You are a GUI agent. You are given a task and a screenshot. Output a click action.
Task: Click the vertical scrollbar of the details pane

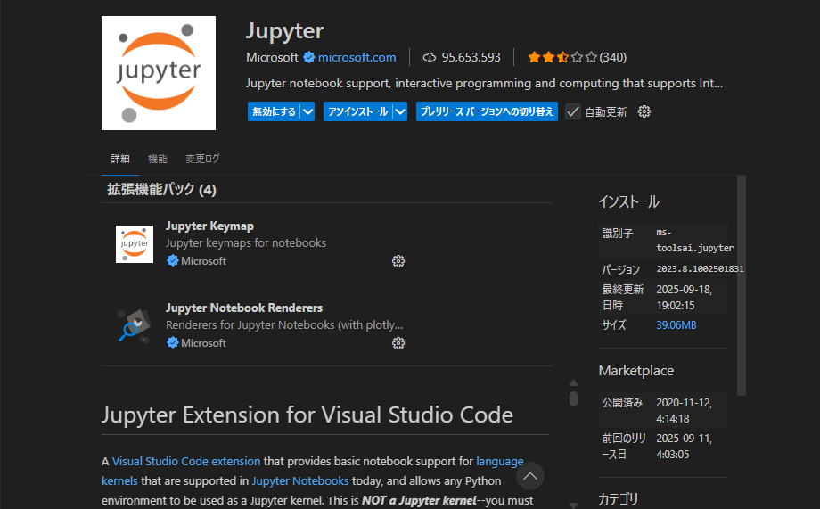pos(742,285)
